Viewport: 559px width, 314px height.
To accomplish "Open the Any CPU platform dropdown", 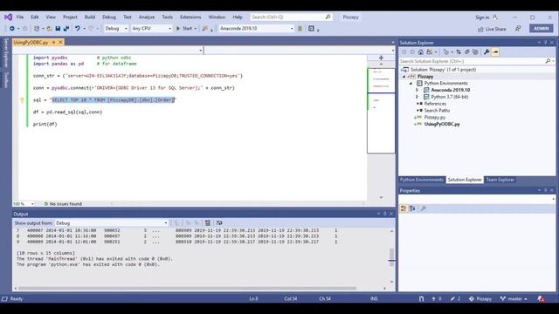I will coord(151,29).
